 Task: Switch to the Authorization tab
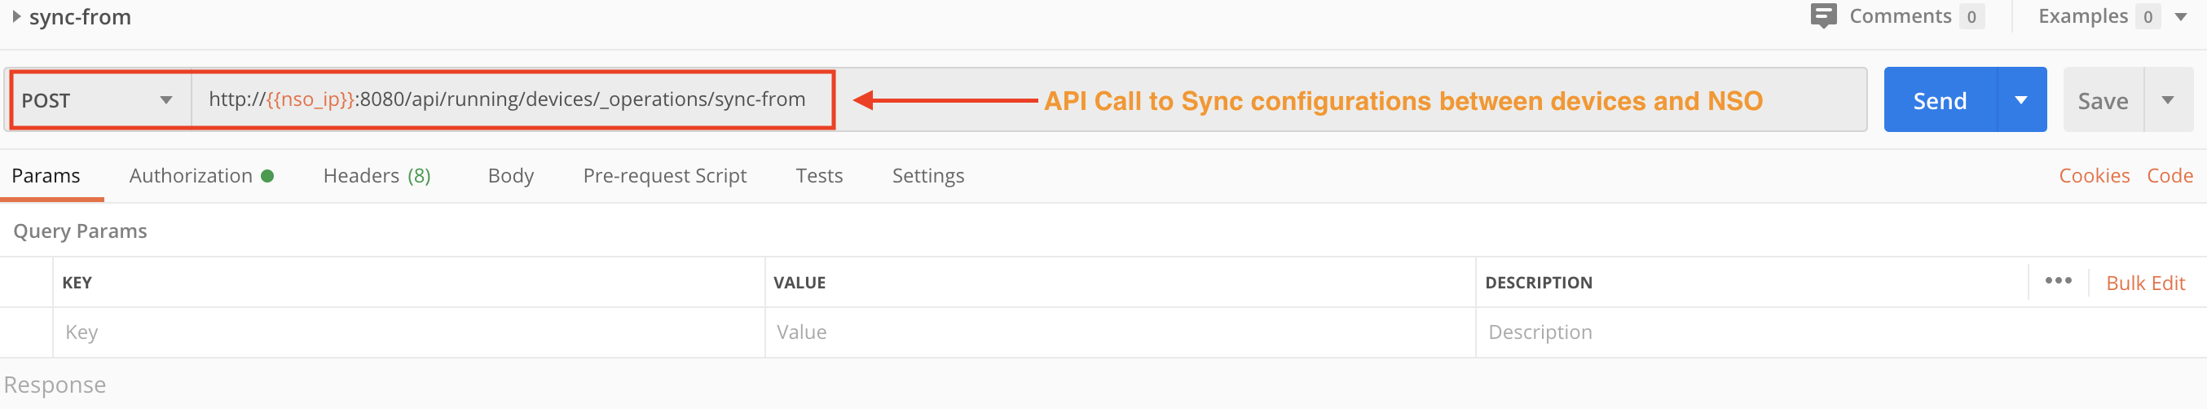(191, 175)
